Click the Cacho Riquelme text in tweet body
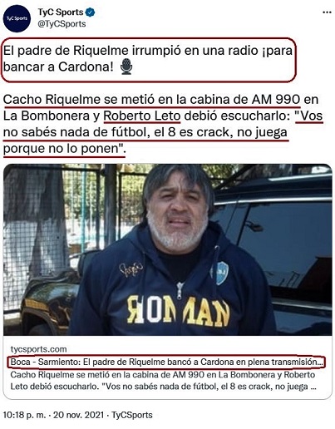The image size is (335, 429). tap(52, 100)
